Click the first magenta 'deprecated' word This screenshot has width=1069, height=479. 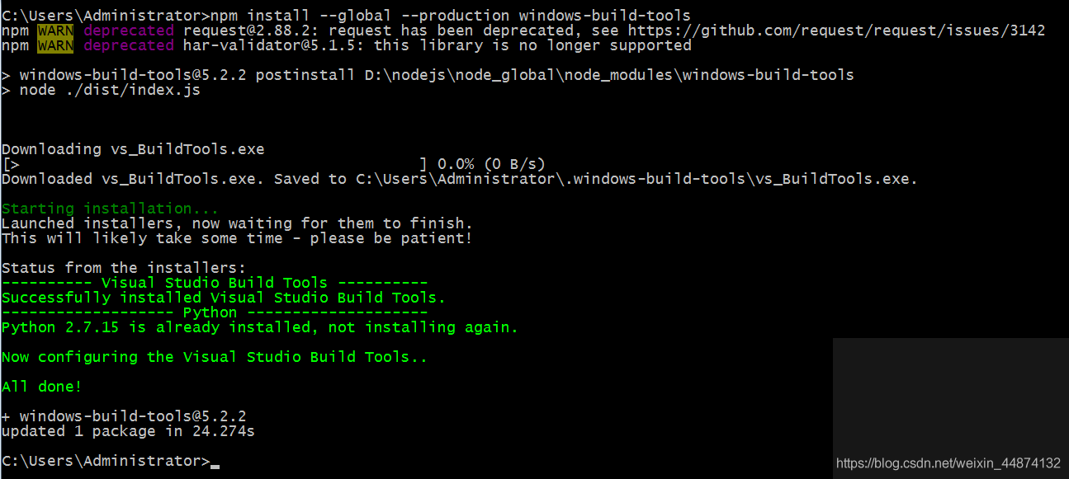tap(129, 31)
